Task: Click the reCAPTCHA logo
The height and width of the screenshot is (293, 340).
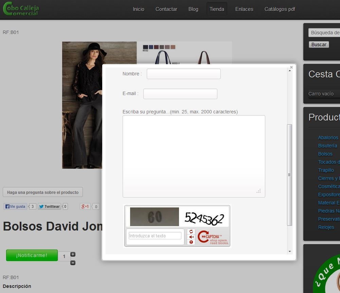Action: pyautogui.click(x=213, y=238)
